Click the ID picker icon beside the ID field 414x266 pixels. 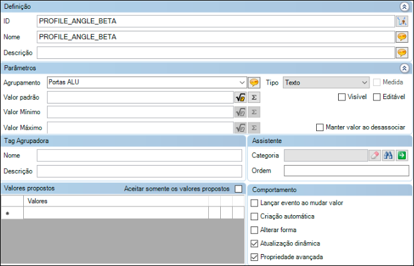402,21
